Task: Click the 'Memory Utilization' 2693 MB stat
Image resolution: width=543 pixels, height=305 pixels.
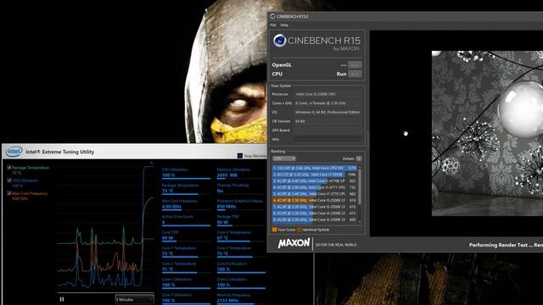Action: click(x=241, y=173)
